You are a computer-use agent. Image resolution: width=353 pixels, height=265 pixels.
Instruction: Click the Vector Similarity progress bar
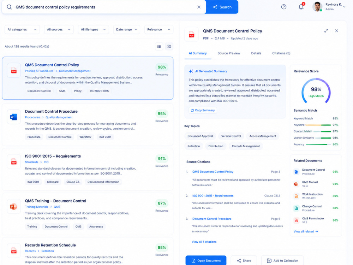point(323,138)
